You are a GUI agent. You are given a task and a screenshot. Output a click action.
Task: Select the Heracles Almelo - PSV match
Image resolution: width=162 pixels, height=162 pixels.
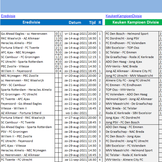(16, 43)
